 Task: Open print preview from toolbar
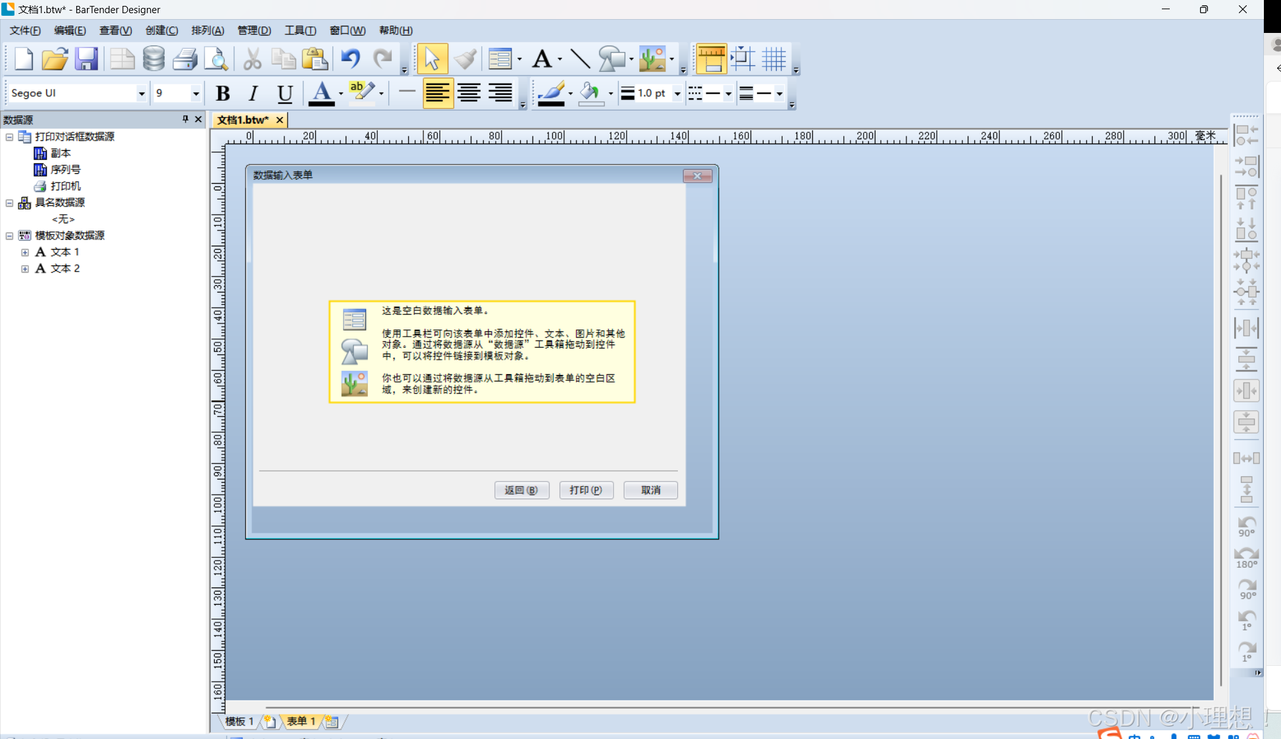(x=216, y=59)
